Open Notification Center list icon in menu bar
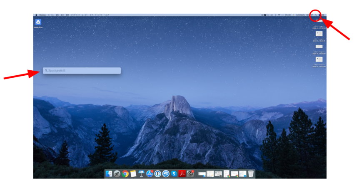This screenshot has width=354, height=188. click(323, 15)
